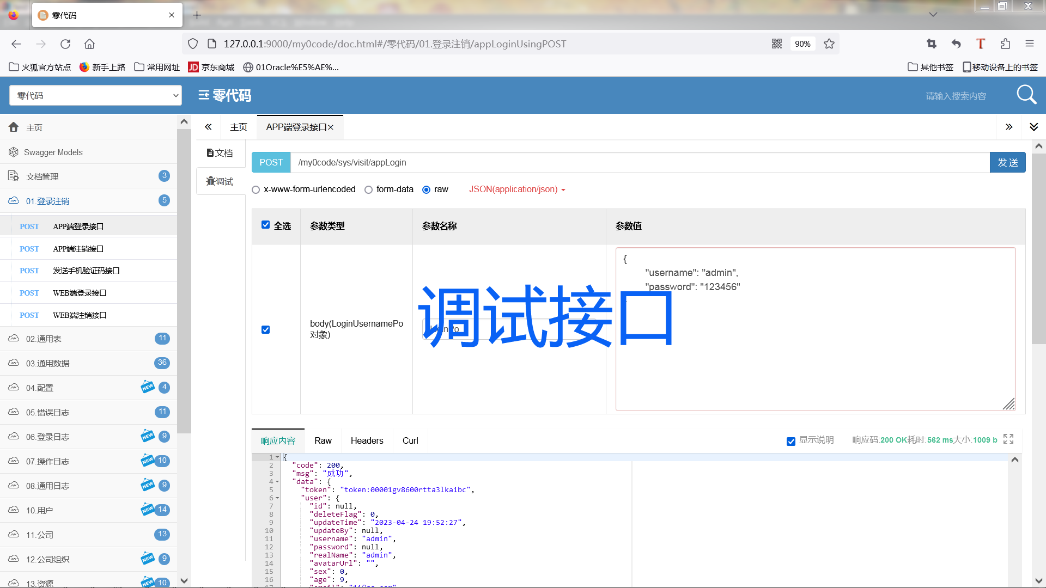Open the 主页 home item in sidebar
The height and width of the screenshot is (588, 1046).
pyautogui.click(x=88, y=127)
